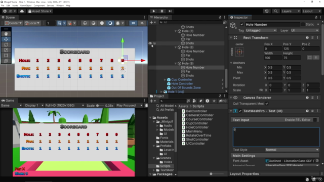Select Hole Controller in Hierarchy
This screenshot has width=324, height=182.
[x=182, y=83]
